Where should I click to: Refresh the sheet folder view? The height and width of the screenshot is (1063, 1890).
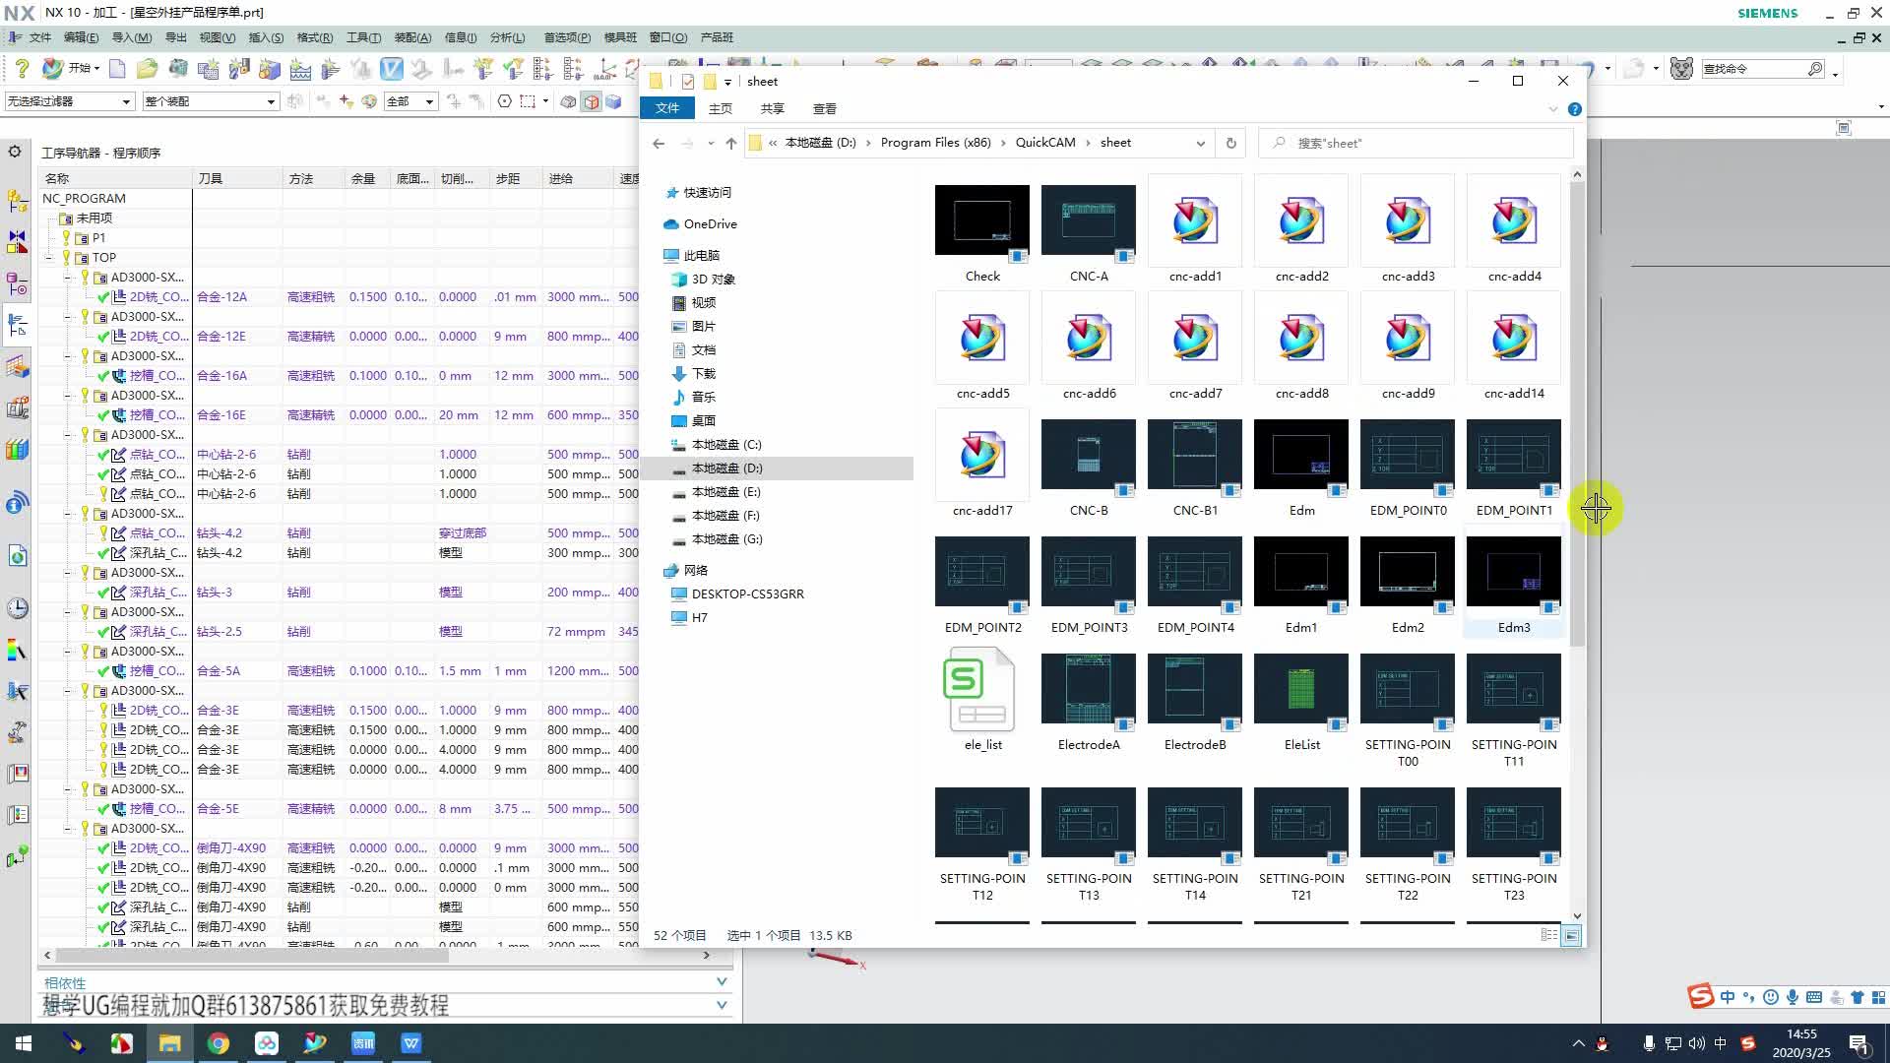coord(1230,143)
